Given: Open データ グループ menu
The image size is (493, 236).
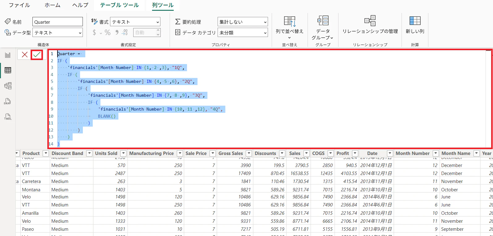Looking at the screenshot, I should [323, 28].
